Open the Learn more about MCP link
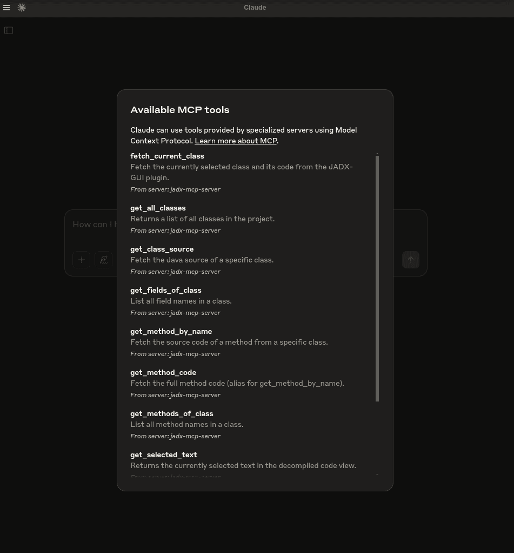 click(x=236, y=141)
